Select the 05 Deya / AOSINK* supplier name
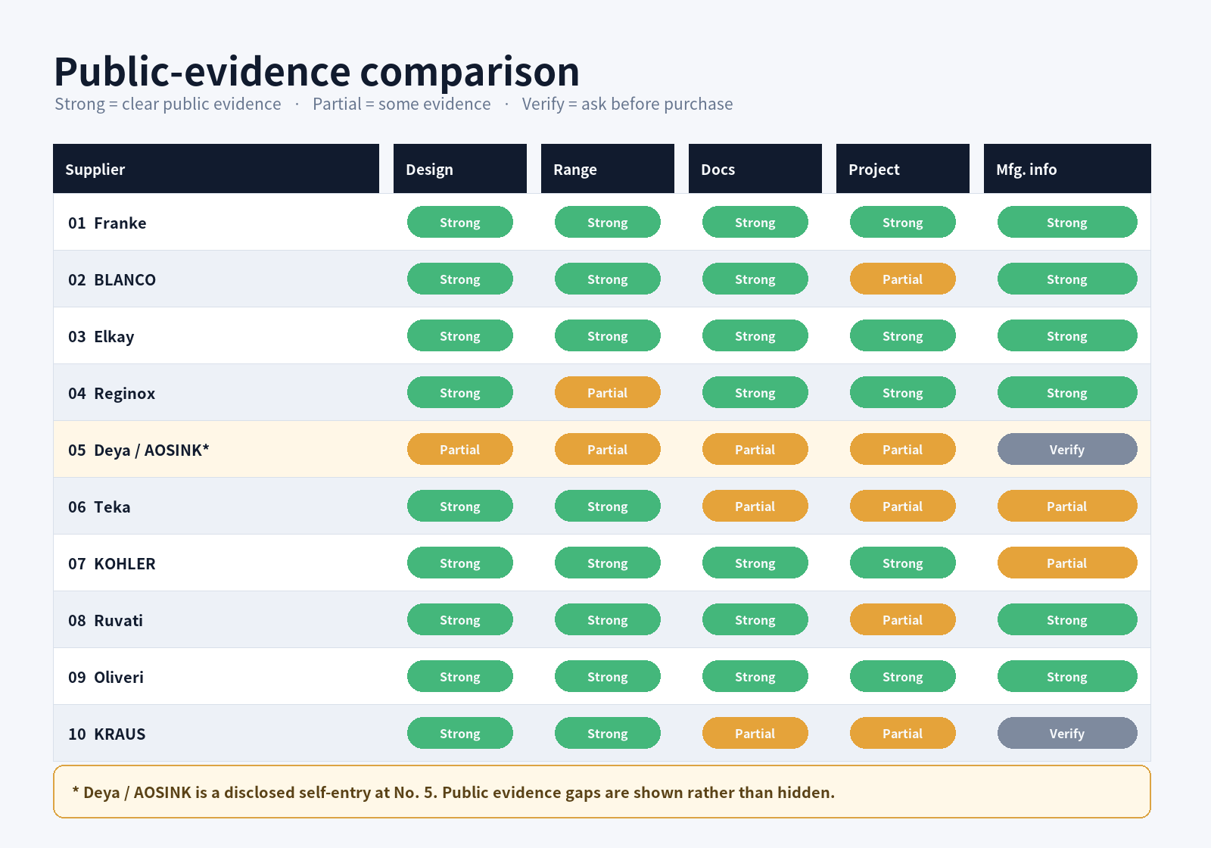Image resolution: width=1211 pixels, height=848 pixels. 139,450
